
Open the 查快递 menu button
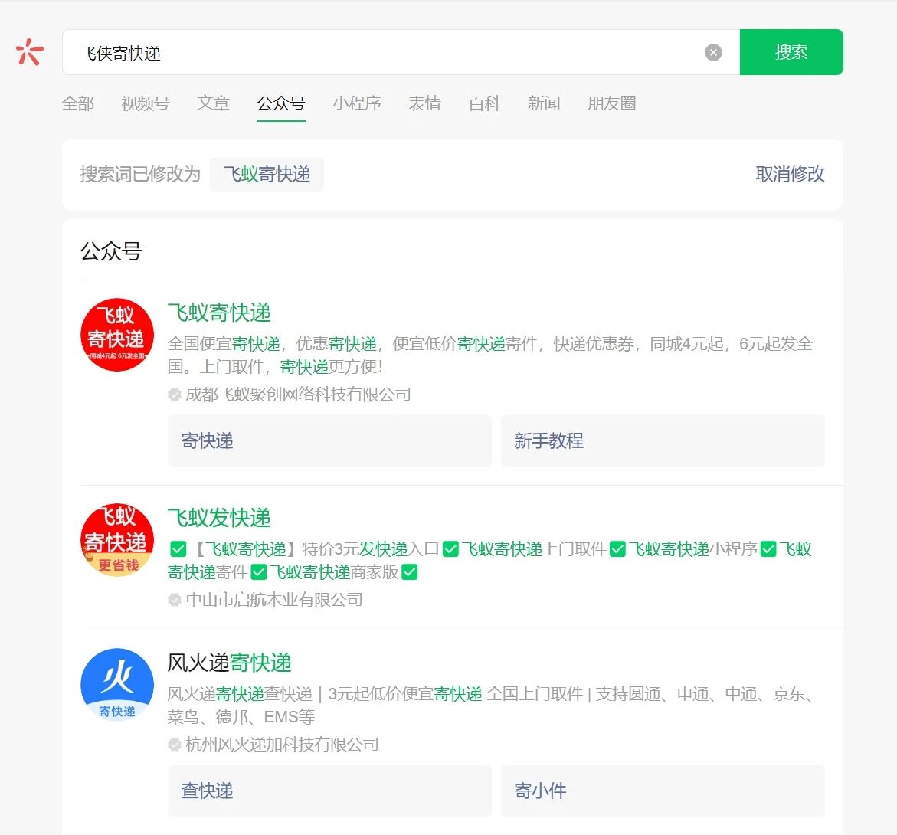(329, 791)
